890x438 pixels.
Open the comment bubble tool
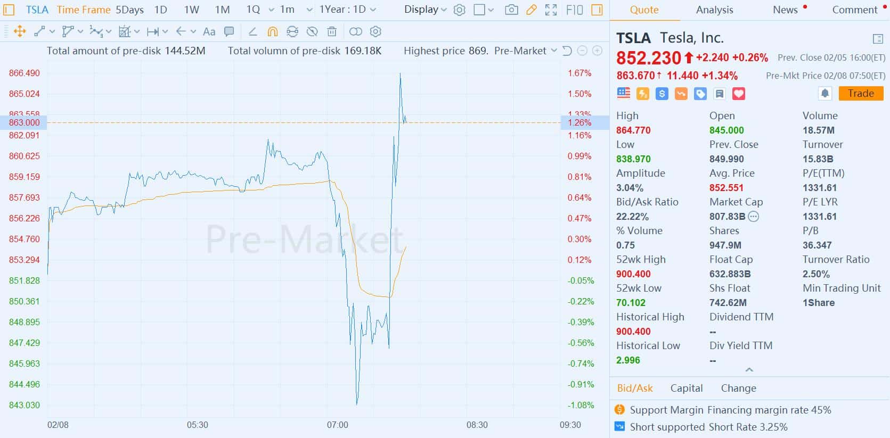[x=229, y=31]
